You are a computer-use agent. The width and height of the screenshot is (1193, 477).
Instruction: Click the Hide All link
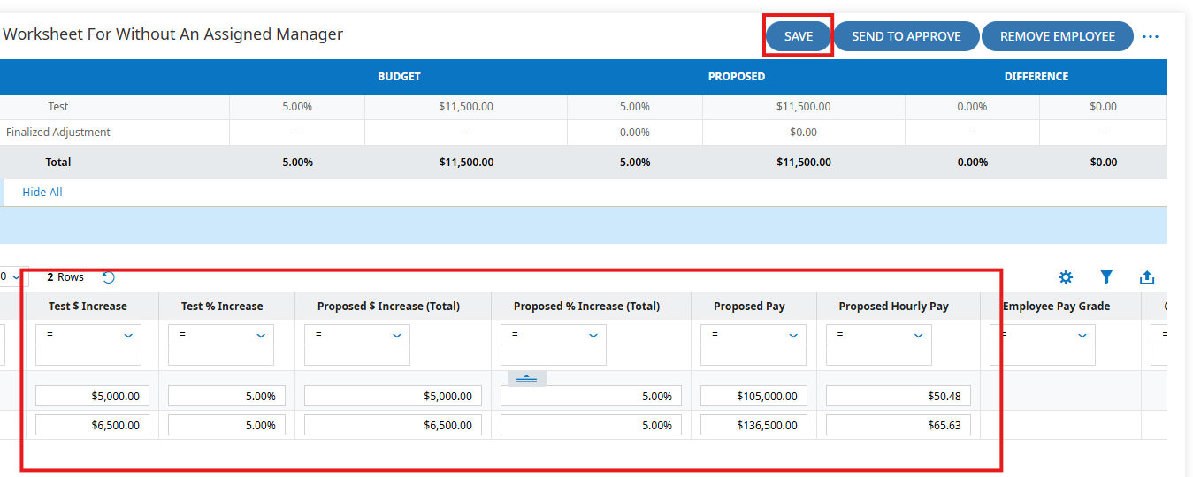[42, 192]
